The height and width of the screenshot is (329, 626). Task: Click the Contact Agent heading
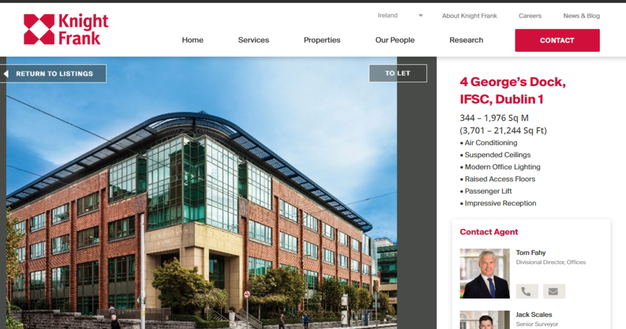click(489, 232)
